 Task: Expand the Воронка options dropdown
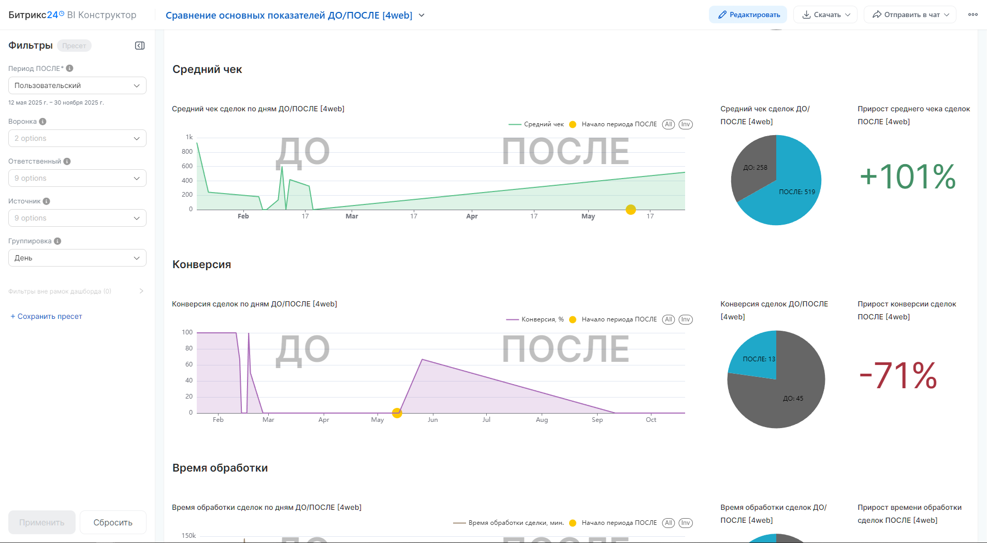point(77,138)
